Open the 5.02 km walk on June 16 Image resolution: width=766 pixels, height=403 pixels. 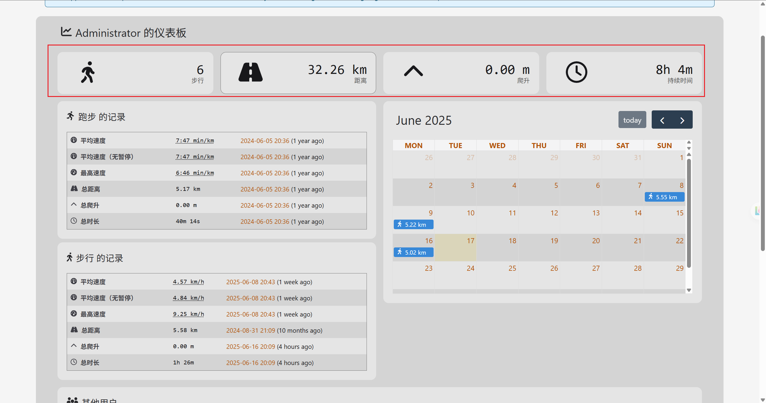click(x=414, y=252)
